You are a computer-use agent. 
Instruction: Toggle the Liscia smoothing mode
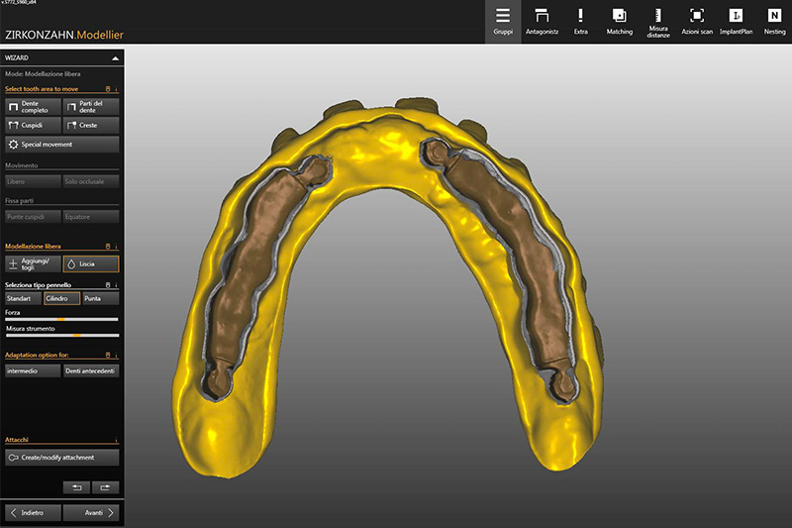[91, 264]
